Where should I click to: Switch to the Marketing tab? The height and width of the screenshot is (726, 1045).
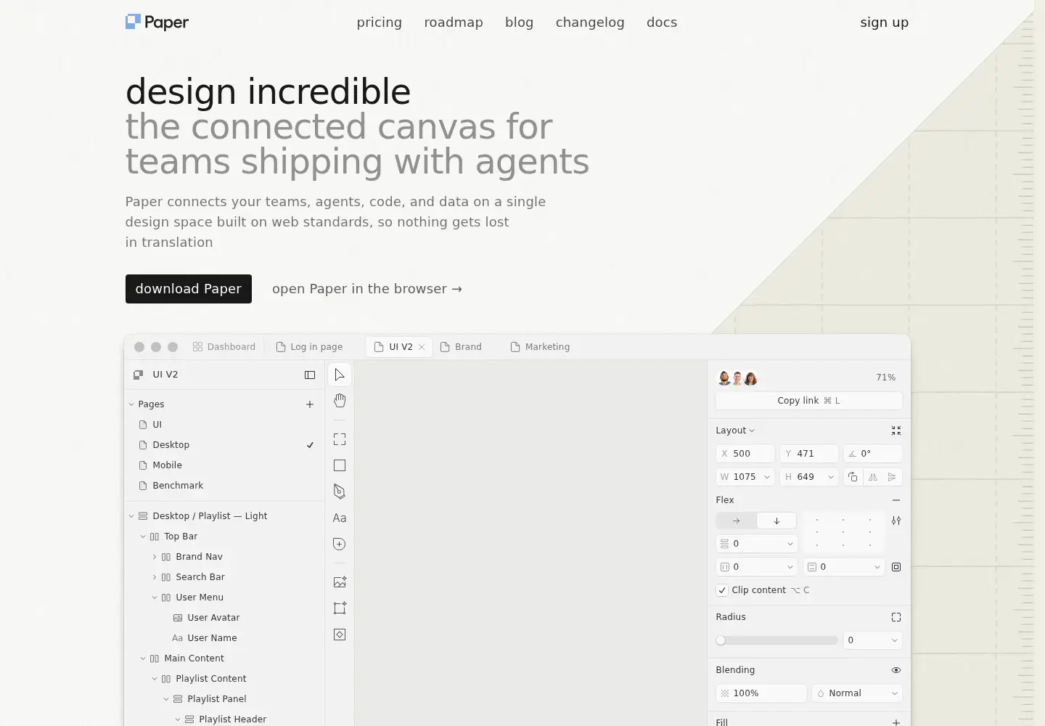[x=541, y=347]
